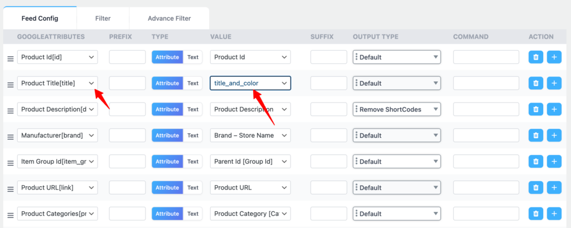The height and width of the screenshot is (228, 571).
Task: Open the Advance Filter tab
Action: click(169, 18)
